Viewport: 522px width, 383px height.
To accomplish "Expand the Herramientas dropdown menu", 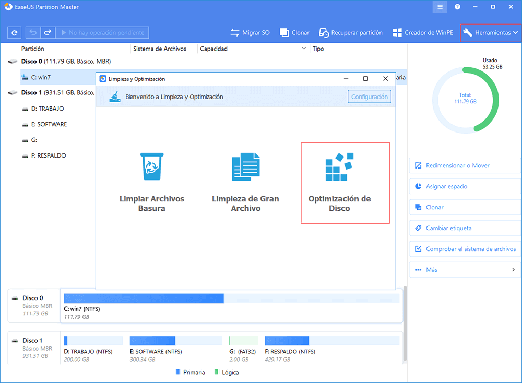I will tap(491, 32).
